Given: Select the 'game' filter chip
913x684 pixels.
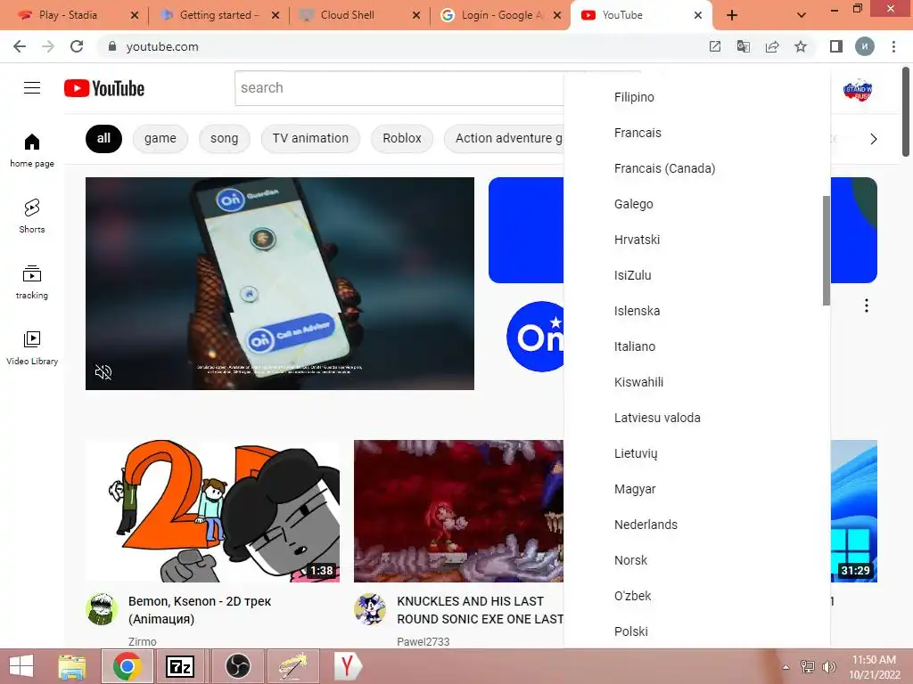Looking at the screenshot, I should coord(160,138).
